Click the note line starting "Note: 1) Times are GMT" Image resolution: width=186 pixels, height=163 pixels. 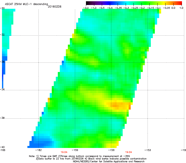pos(79,156)
